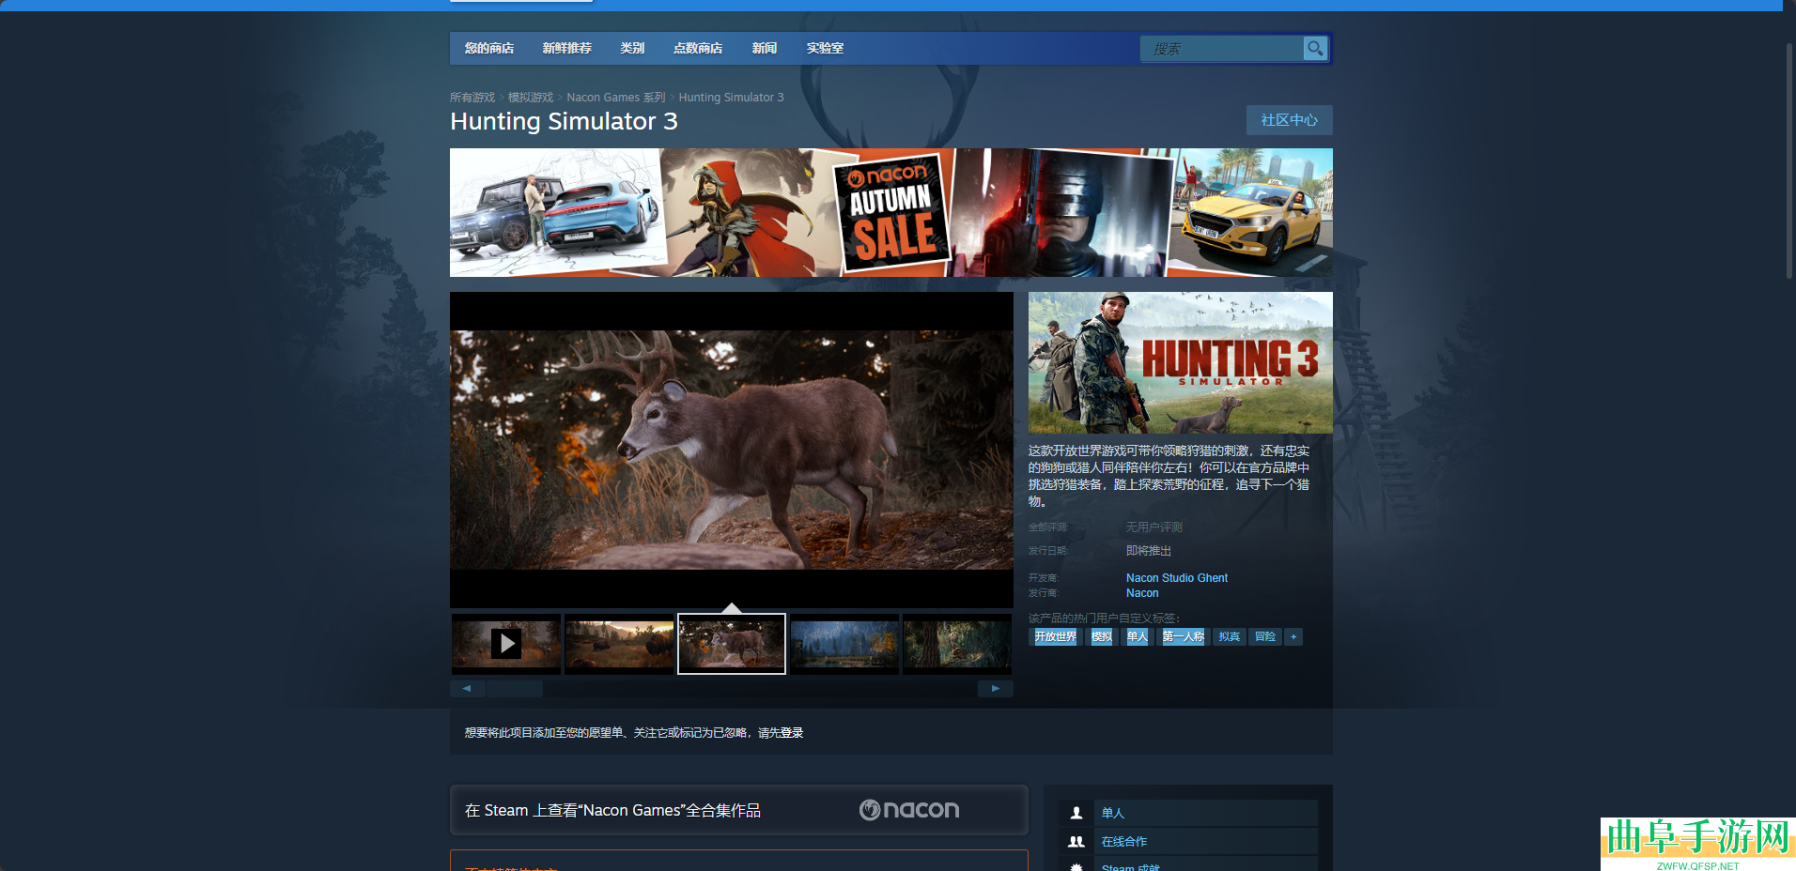Open developer Nacon Studio Ghent link
Viewport: 1796px width, 871px height.
tap(1177, 578)
